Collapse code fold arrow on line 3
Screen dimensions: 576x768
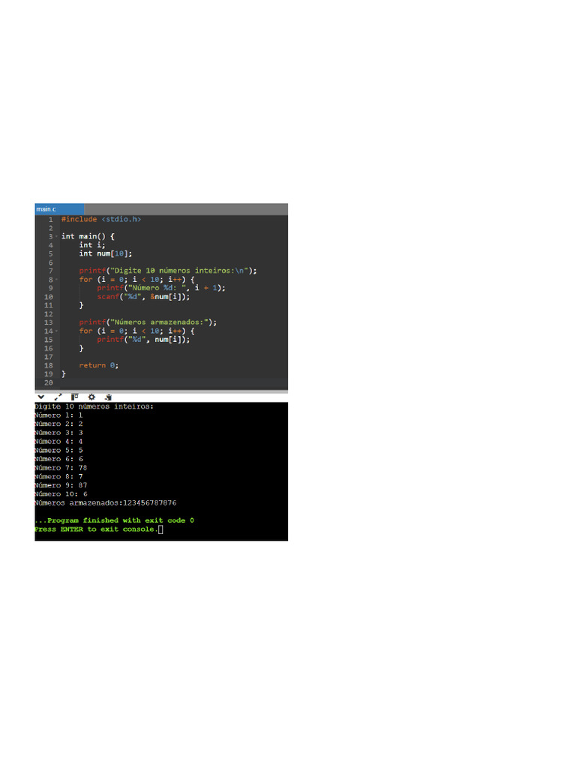click(56, 236)
